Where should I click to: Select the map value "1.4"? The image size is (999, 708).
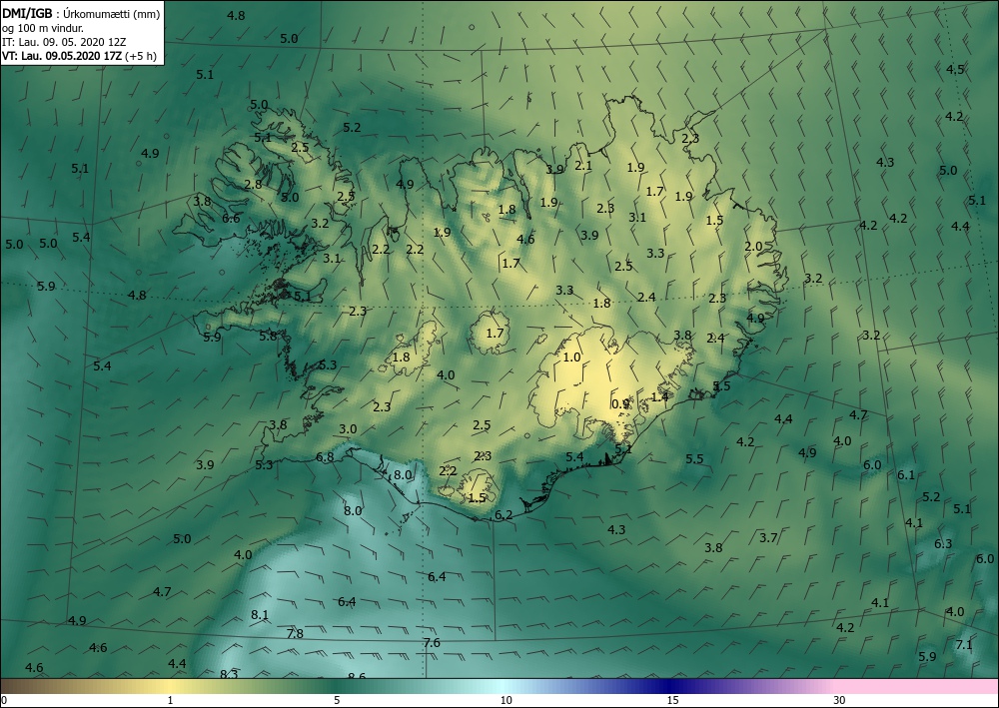coord(660,396)
